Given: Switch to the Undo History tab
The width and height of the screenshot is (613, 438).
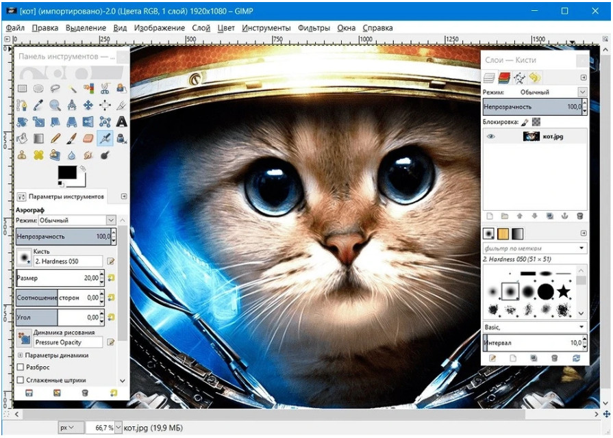Looking at the screenshot, I should (535, 78).
